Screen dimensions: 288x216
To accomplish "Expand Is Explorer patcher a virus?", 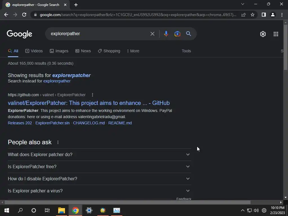I will click(x=99, y=191).
